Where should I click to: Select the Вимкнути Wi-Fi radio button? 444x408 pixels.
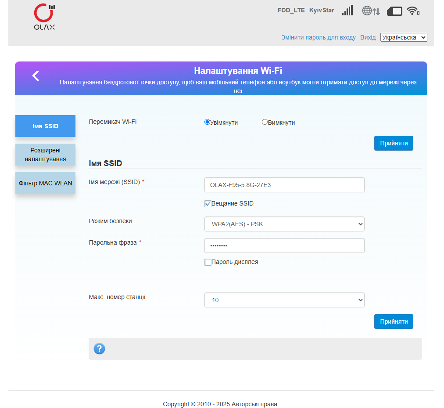[x=265, y=122]
